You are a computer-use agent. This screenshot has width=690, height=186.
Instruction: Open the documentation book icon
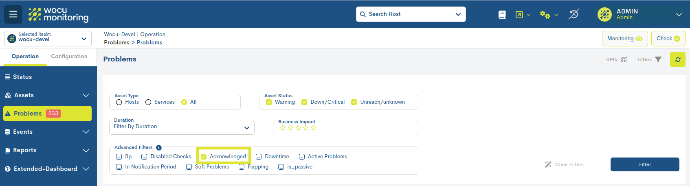tap(502, 15)
